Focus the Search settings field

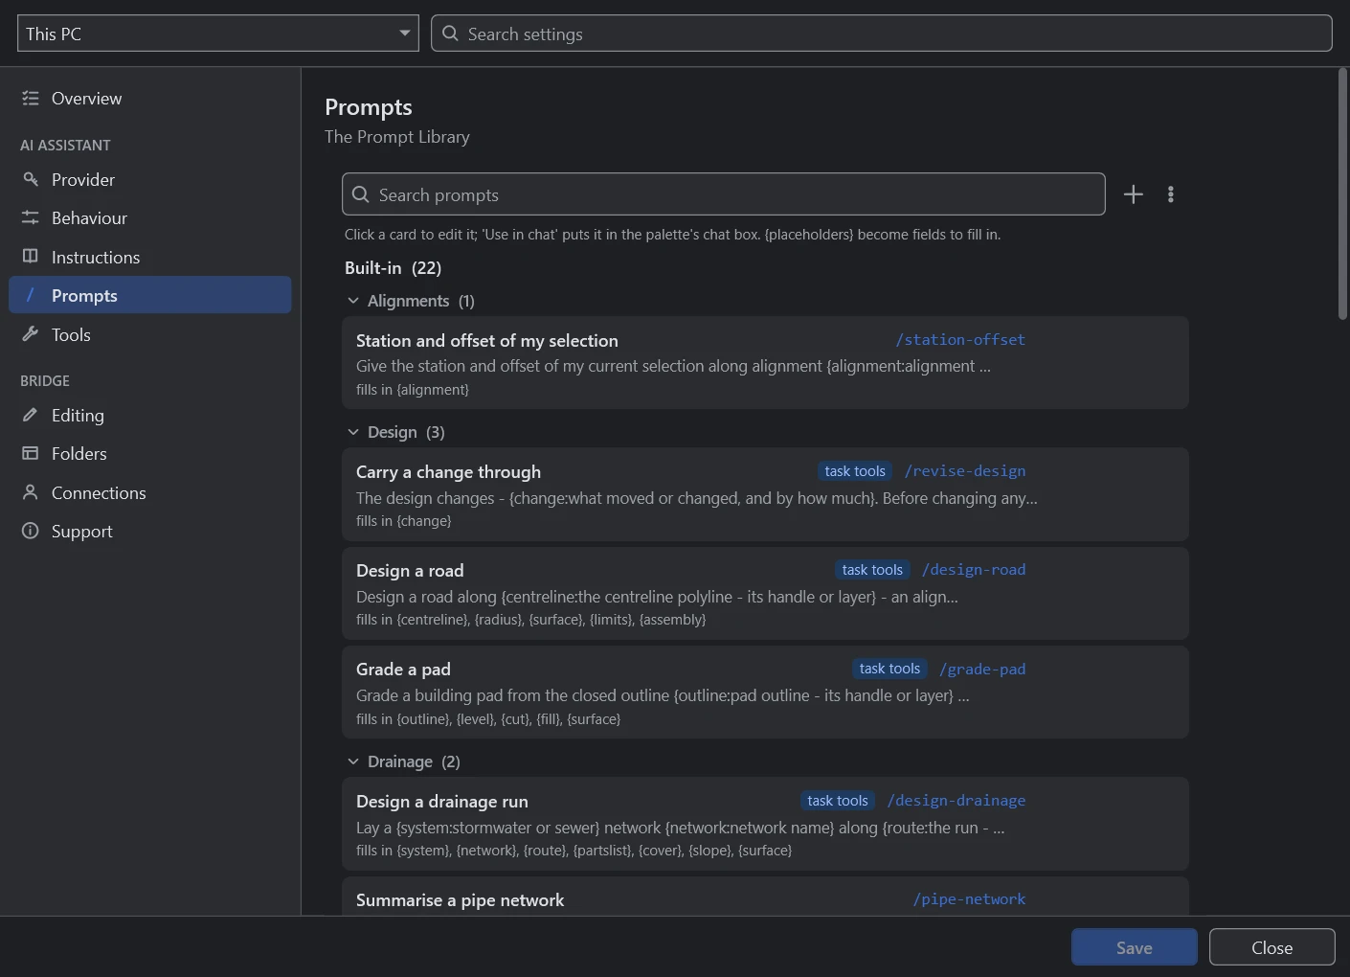(x=882, y=34)
